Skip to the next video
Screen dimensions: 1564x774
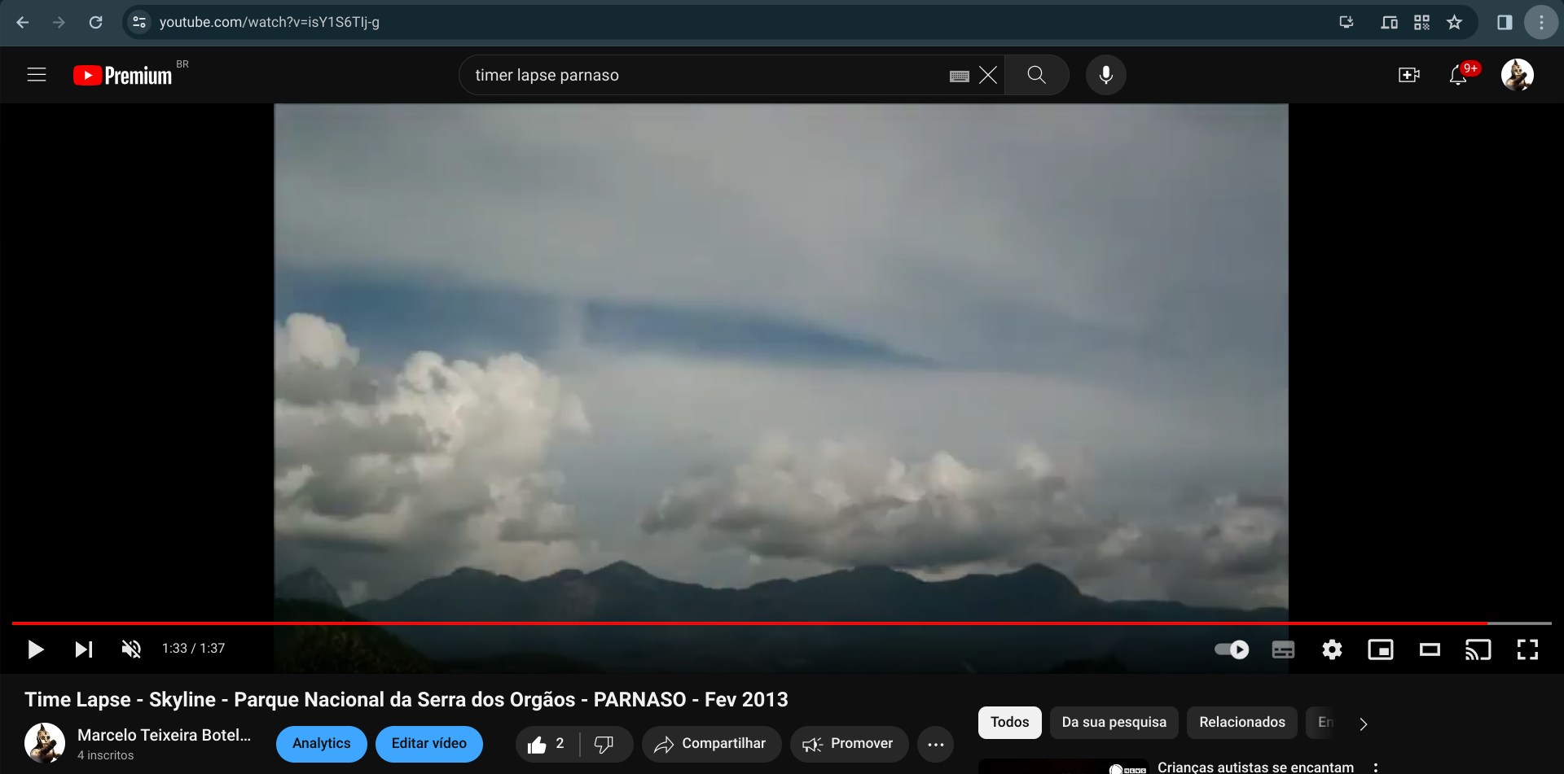coord(83,649)
